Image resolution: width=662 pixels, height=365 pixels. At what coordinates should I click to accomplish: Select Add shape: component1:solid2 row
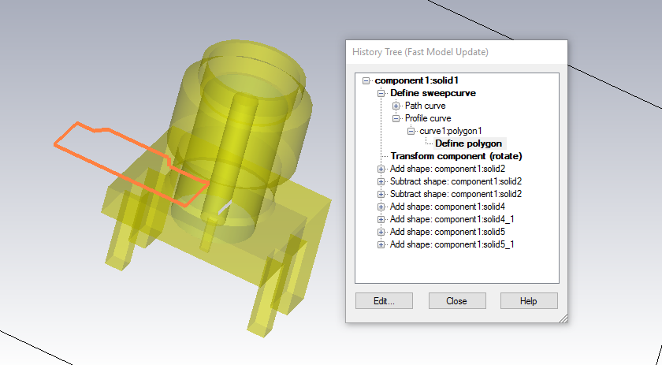click(x=448, y=169)
